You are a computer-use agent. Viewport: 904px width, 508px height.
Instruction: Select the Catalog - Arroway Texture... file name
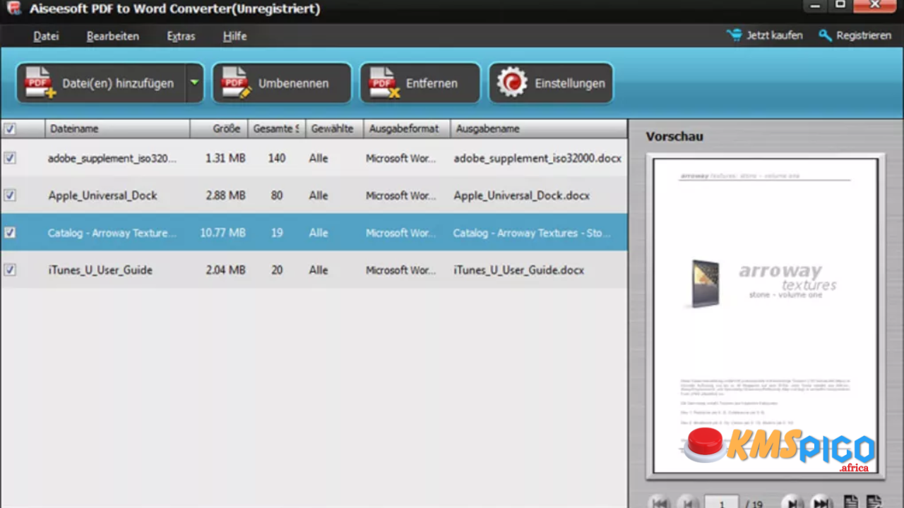(x=112, y=232)
